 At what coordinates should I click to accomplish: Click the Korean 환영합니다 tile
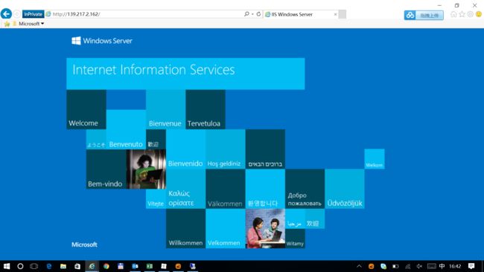coord(265,189)
